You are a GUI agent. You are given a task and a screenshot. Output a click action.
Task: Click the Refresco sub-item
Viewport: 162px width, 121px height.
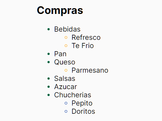(86, 37)
